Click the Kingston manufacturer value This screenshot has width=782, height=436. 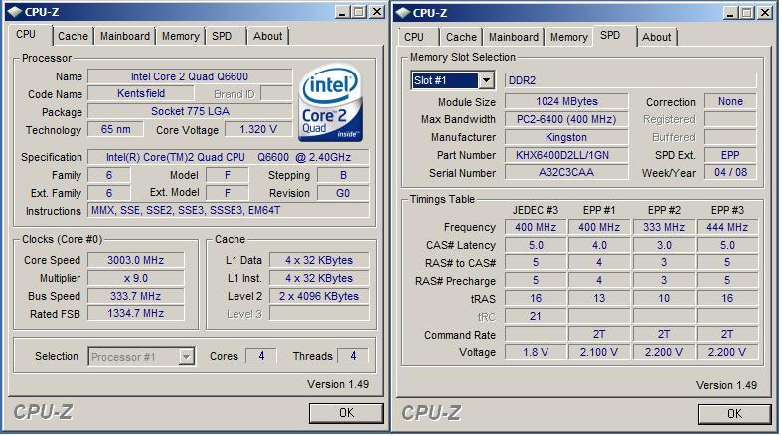pos(566,137)
